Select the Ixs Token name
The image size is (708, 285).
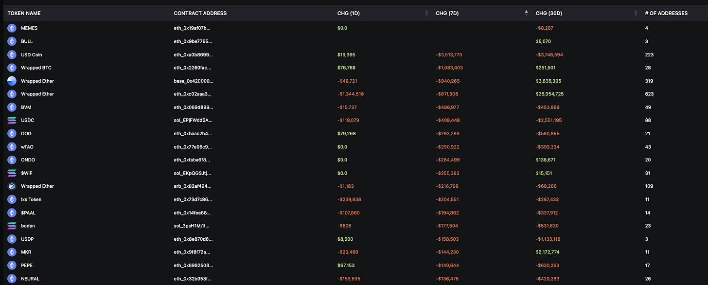pos(31,199)
